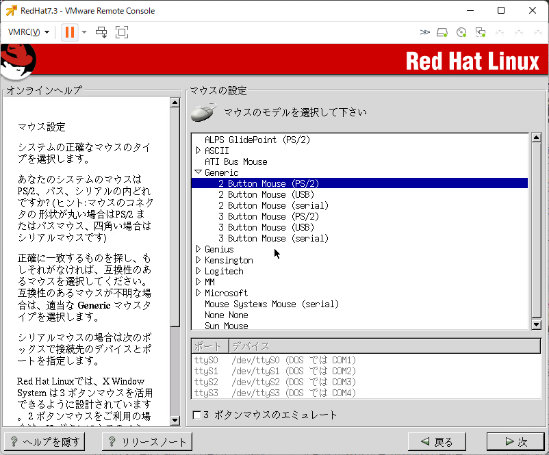The image size is (549, 455).
Task: Click mouse list scroll down arrow
Action: pyautogui.click(x=536, y=325)
